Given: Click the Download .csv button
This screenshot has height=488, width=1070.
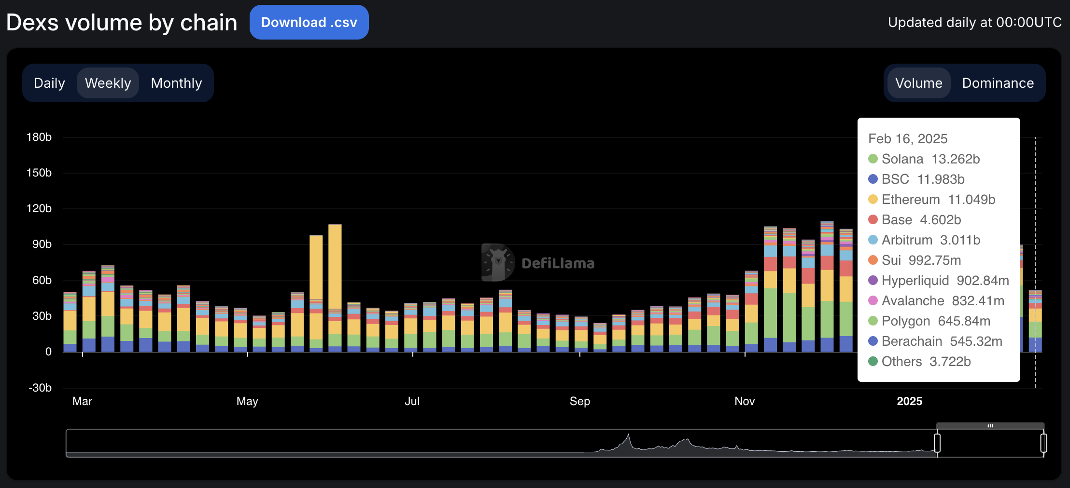Looking at the screenshot, I should click(x=309, y=22).
